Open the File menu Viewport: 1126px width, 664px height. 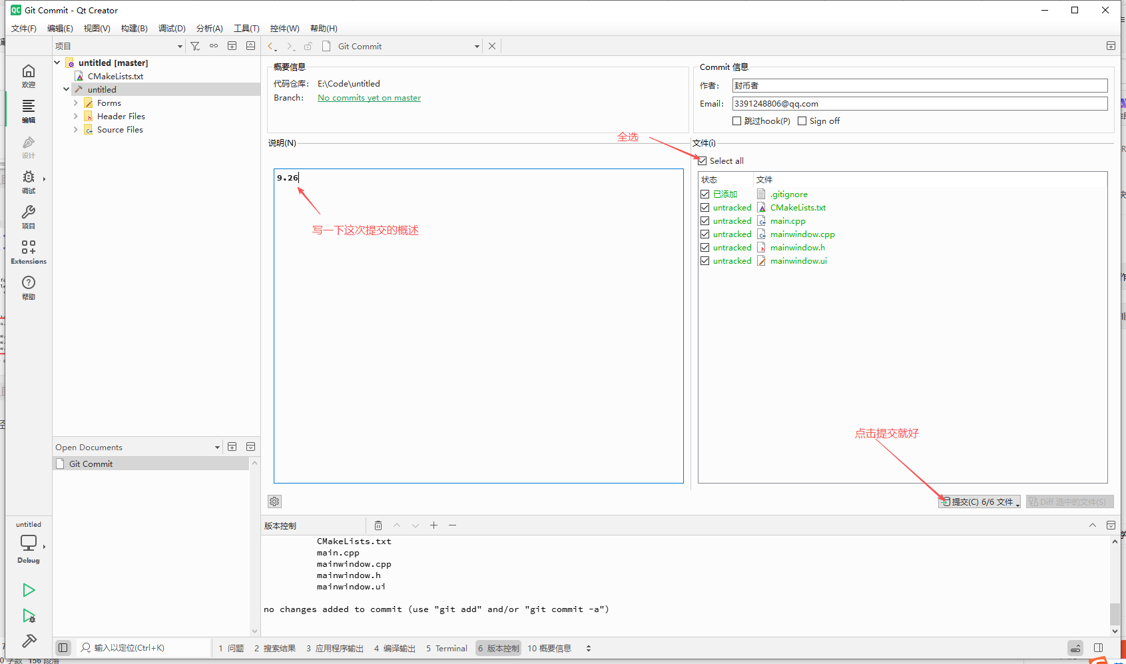[x=24, y=28]
